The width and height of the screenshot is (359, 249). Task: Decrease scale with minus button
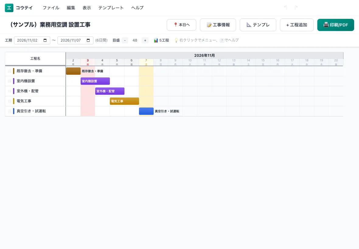[125, 40]
